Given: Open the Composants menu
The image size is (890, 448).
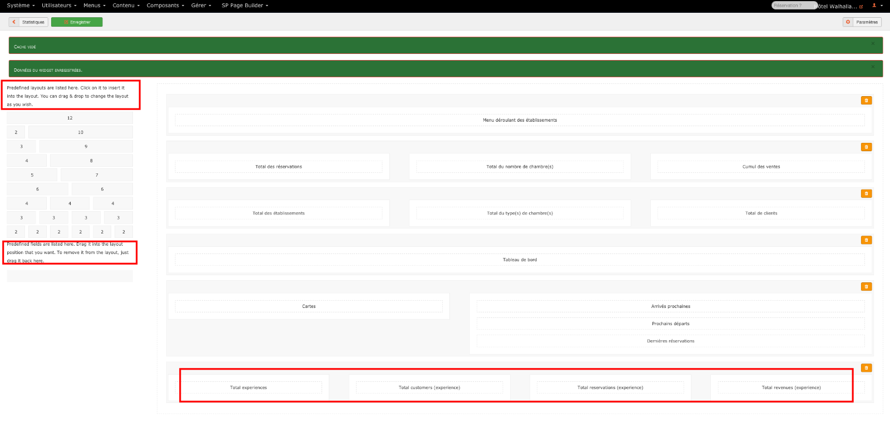Looking at the screenshot, I should pos(165,6).
